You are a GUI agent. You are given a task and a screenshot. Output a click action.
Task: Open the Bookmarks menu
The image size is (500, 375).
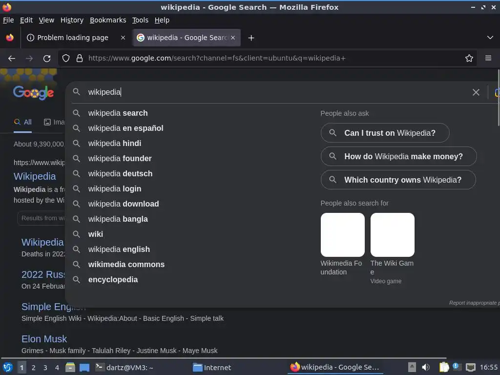point(108,20)
